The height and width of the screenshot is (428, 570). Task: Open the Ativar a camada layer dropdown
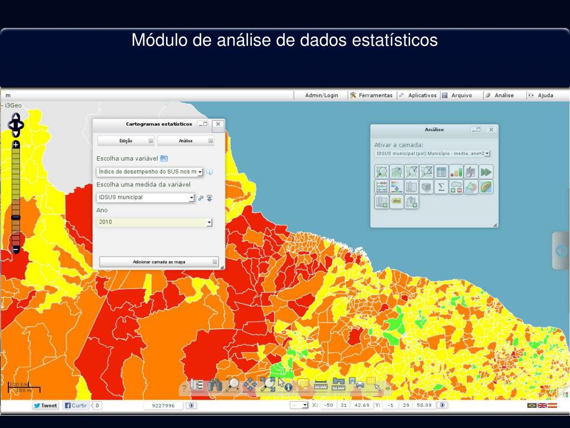point(432,153)
